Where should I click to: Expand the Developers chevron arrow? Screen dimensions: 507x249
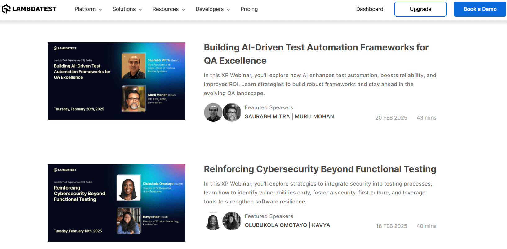click(x=228, y=10)
